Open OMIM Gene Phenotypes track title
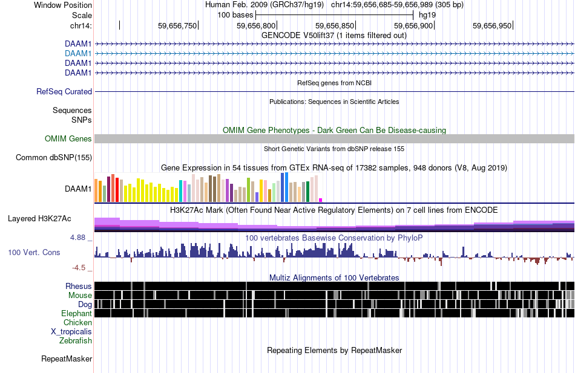 pos(335,131)
